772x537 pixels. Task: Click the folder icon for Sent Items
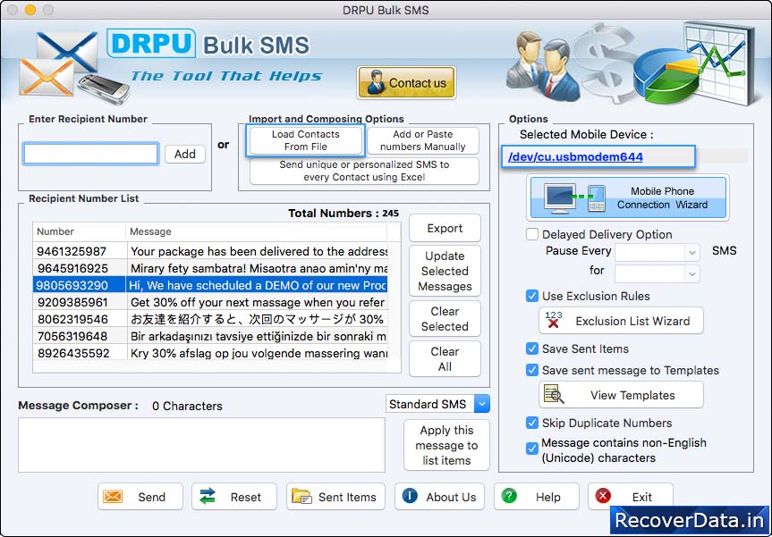301,497
